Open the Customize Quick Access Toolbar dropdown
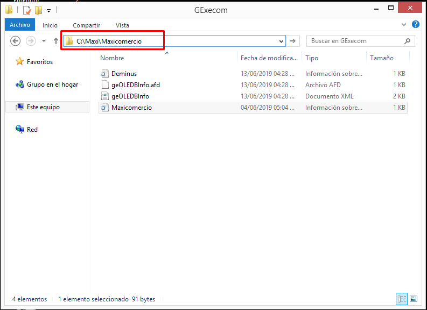Image resolution: width=427 pixels, height=310 pixels. point(49,11)
